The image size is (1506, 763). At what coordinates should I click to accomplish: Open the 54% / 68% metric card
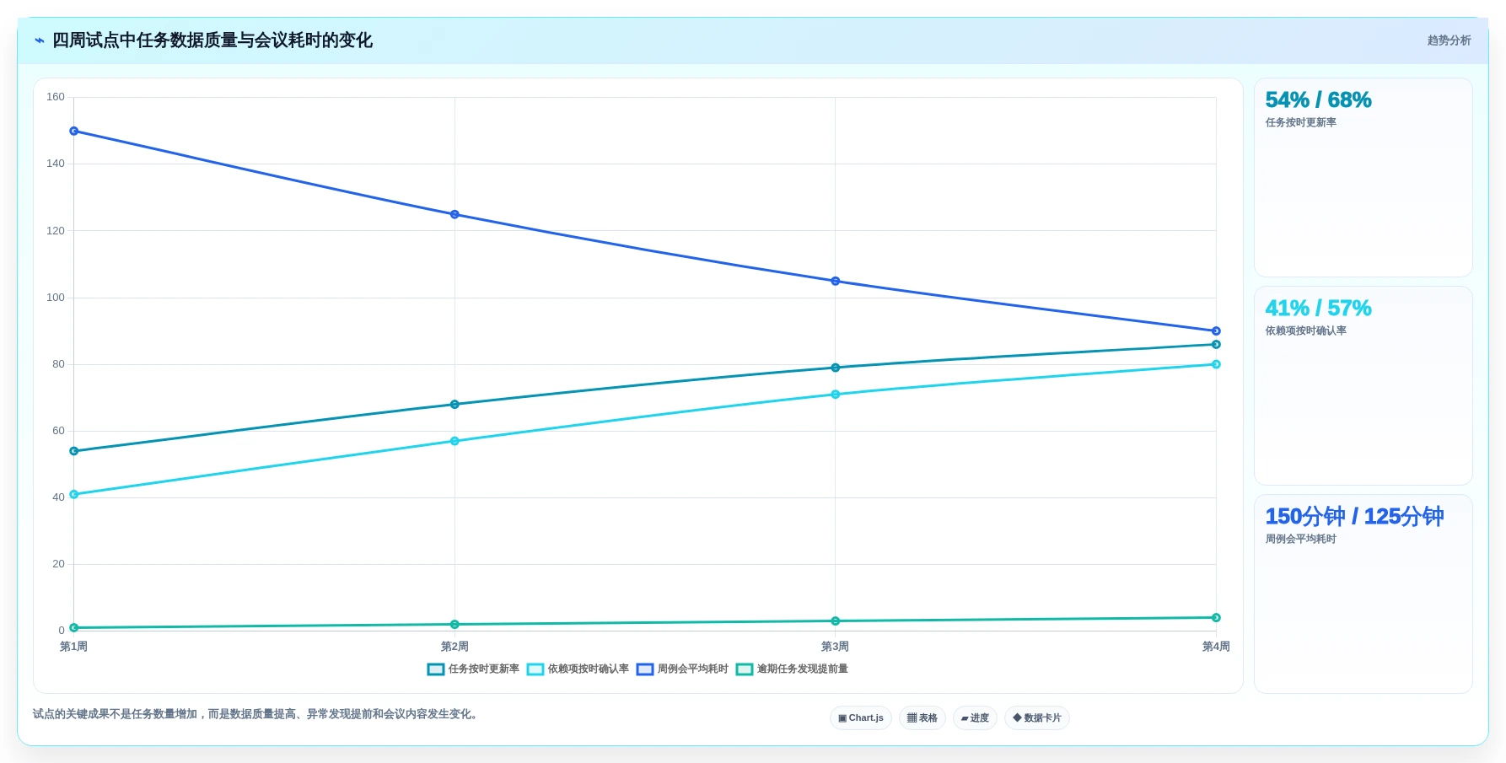click(x=1363, y=178)
